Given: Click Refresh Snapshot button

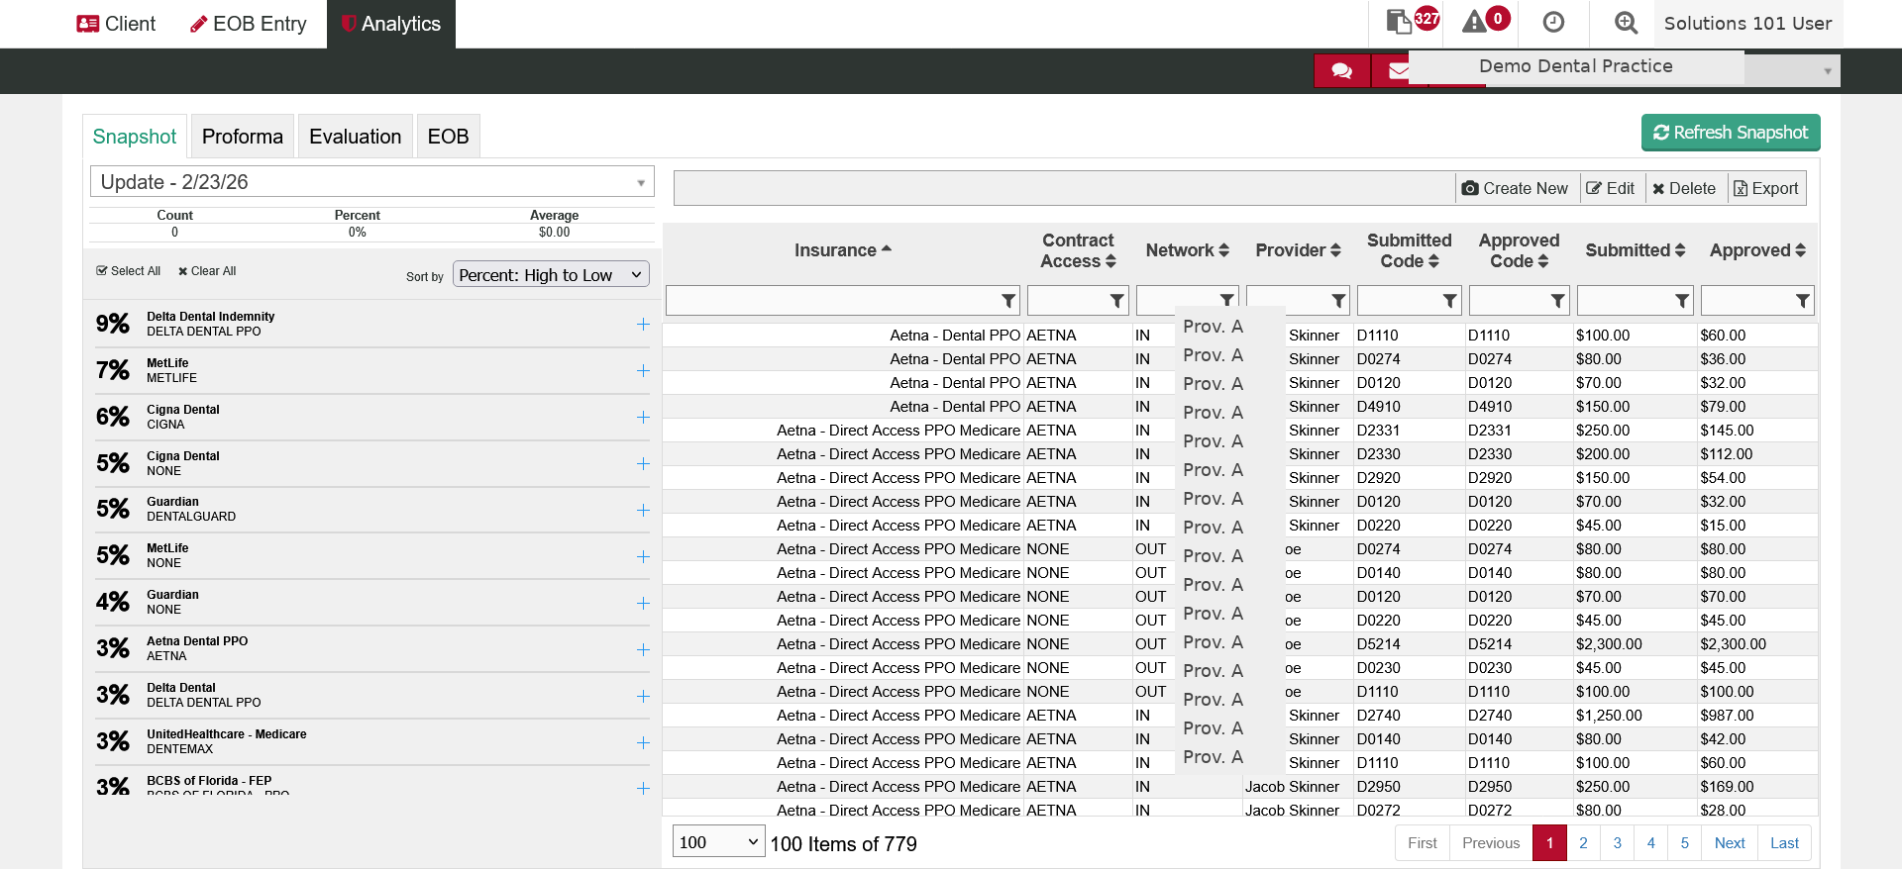Looking at the screenshot, I should pos(1731,133).
